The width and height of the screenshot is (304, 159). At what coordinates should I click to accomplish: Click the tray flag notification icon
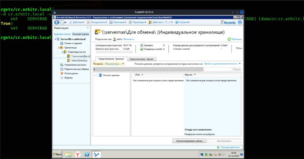pos(224,154)
